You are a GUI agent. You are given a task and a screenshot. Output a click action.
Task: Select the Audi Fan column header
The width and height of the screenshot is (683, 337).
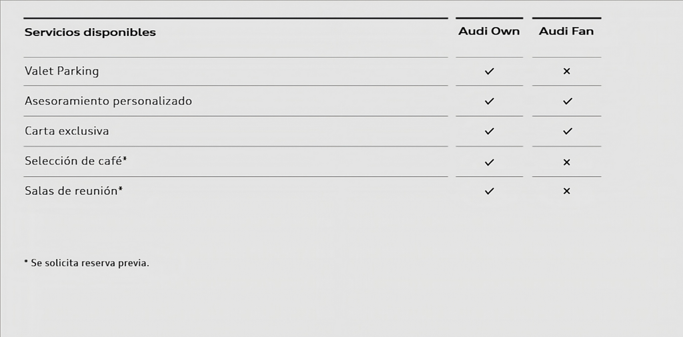point(566,31)
